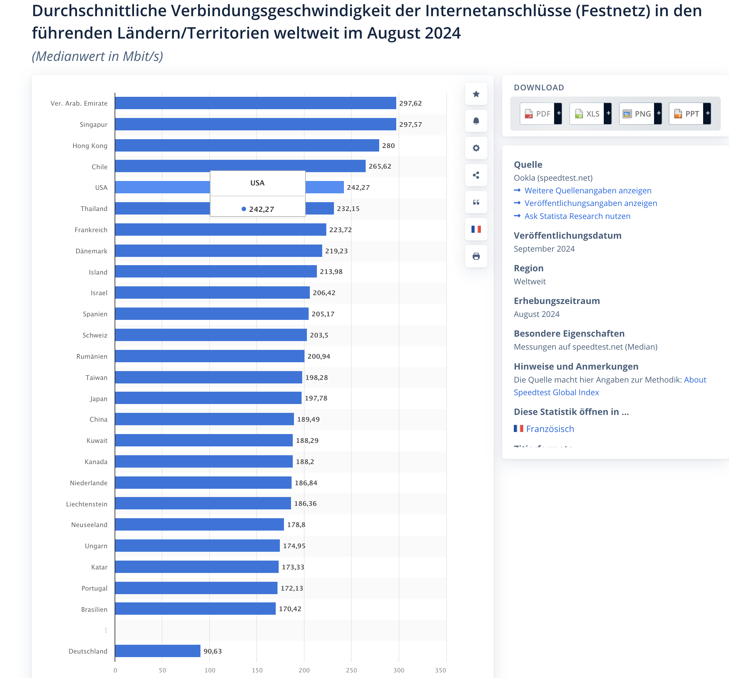Click the Dänemark bar

[x=218, y=251]
